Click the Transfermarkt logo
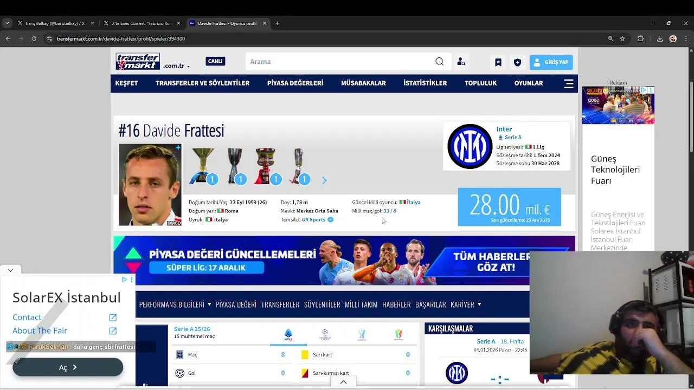The image size is (694, 390). tap(138, 61)
